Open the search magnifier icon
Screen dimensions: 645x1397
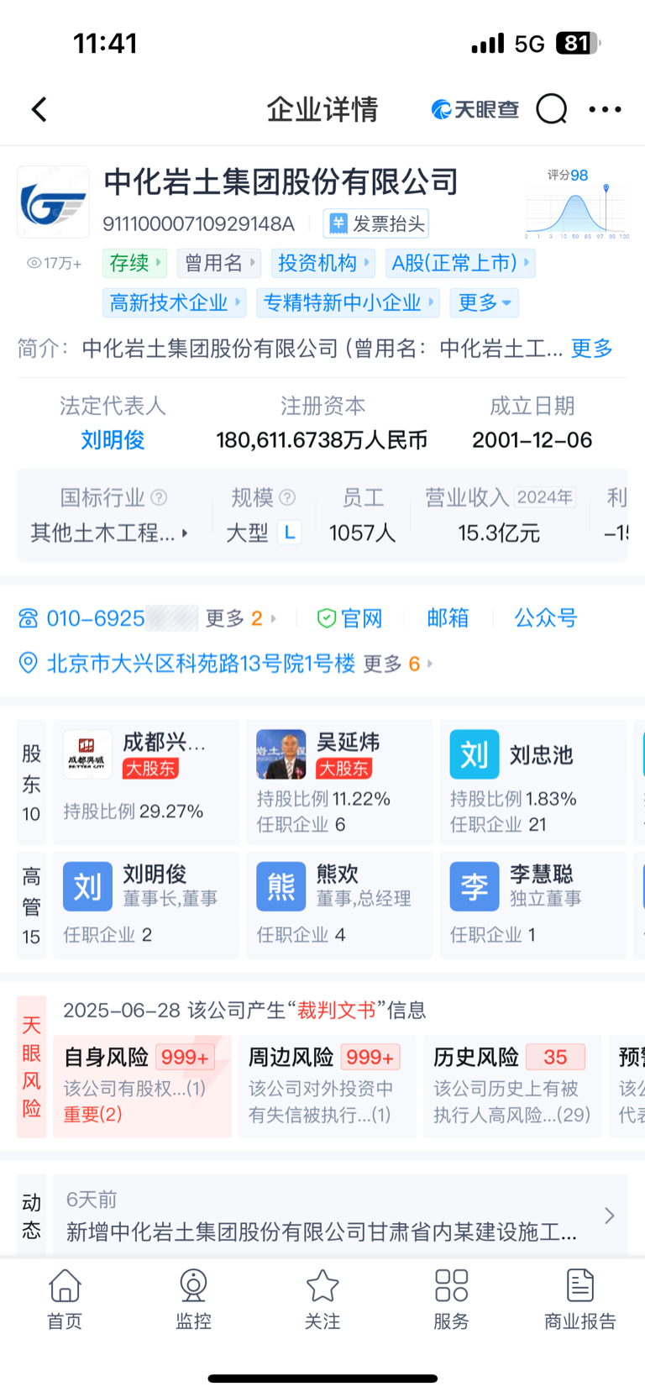tap(552, 109)
